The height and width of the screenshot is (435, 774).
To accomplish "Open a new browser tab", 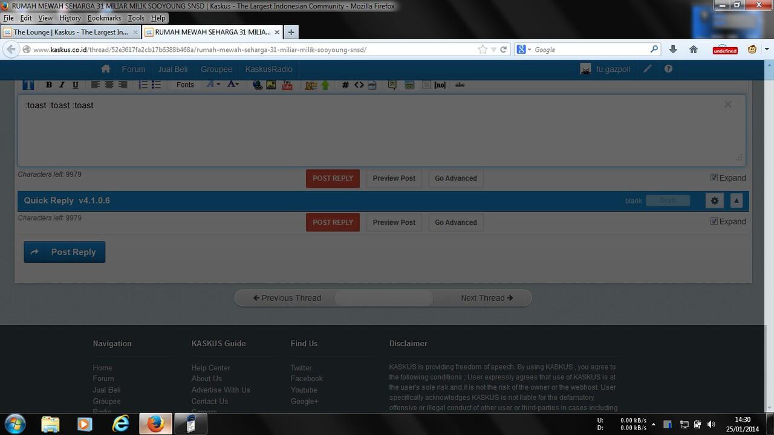I will (291, 32).
